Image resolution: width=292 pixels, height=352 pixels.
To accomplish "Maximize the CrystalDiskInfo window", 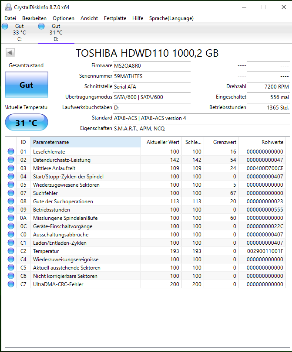I will [x=264, y=7].
